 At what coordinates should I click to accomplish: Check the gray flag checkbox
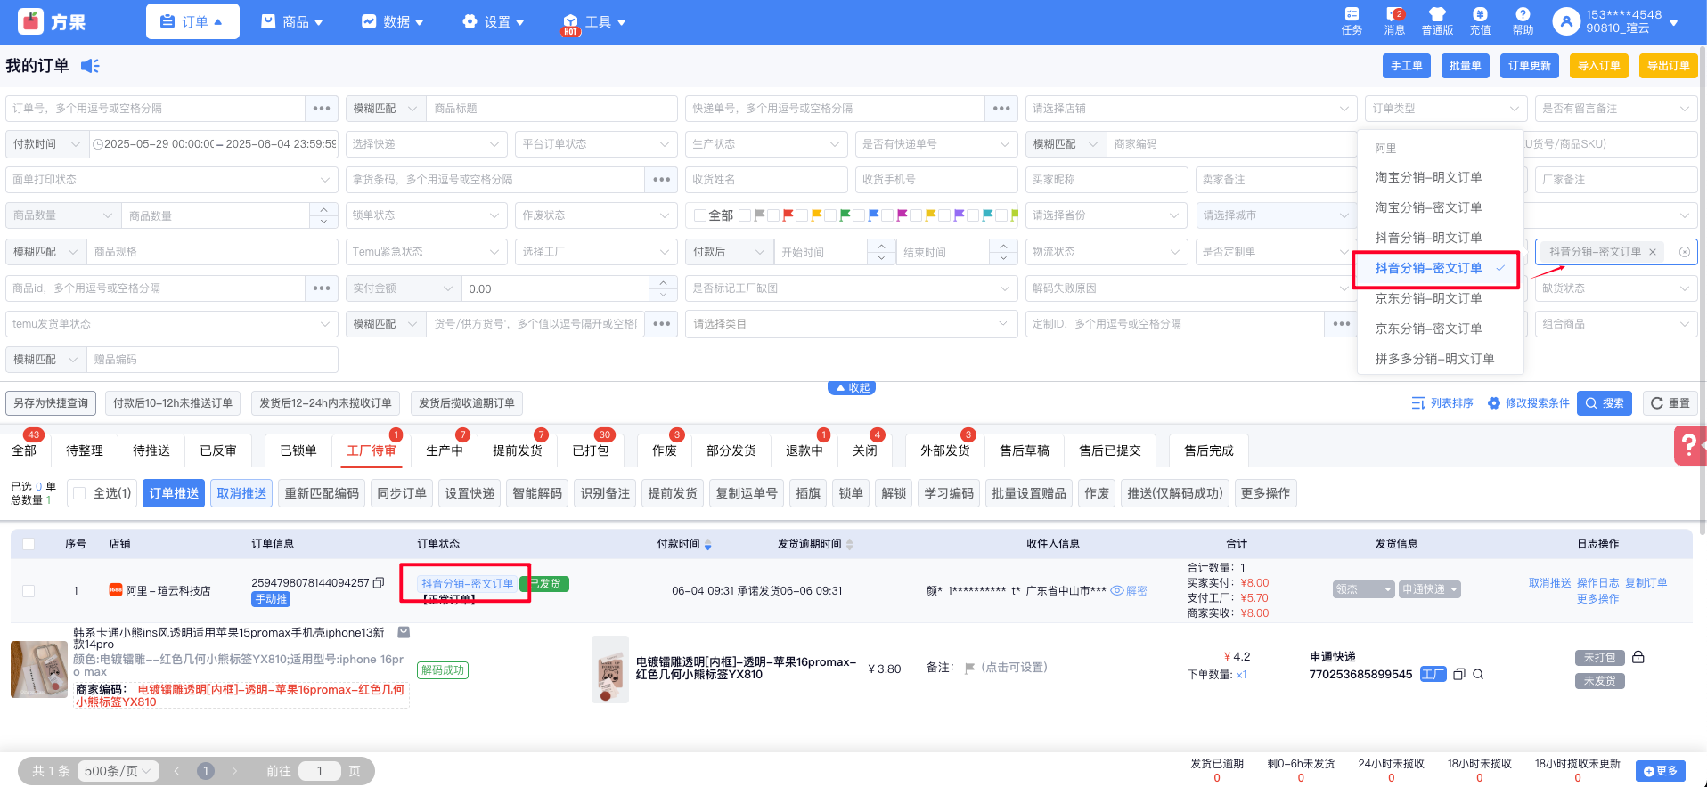745,215
